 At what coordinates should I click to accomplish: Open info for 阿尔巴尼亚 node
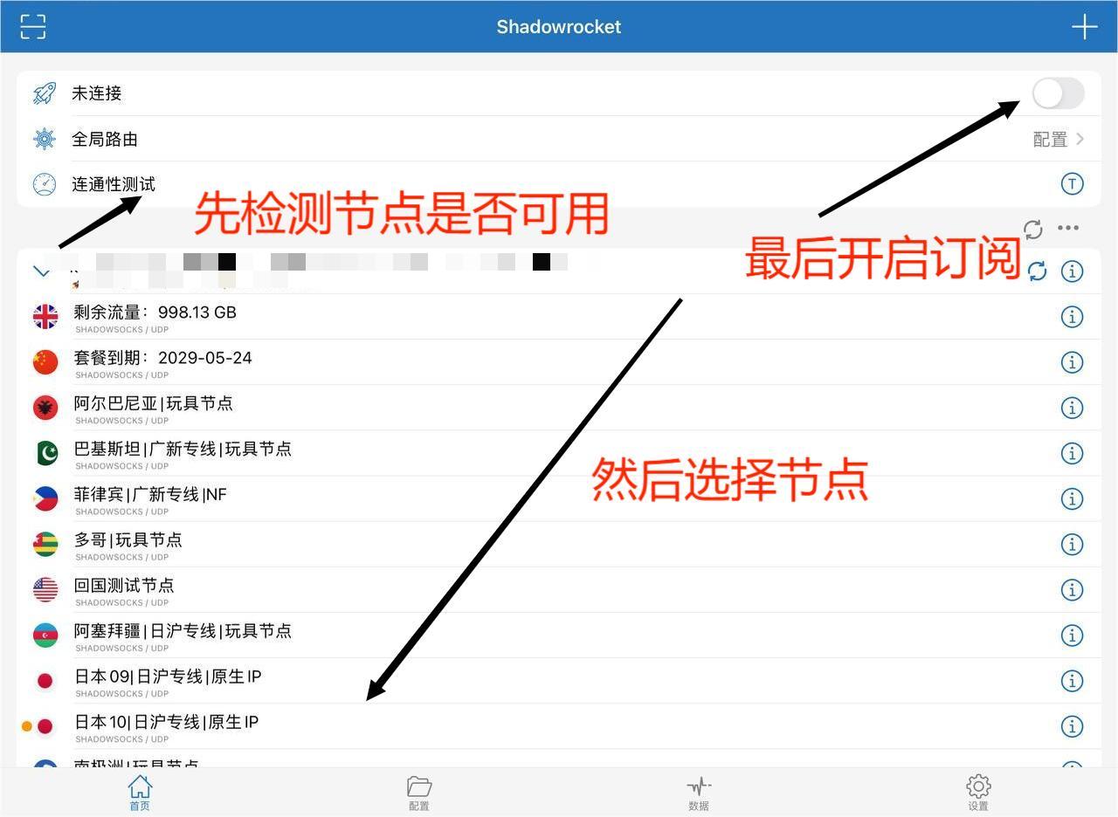[x=1072, y=408]
